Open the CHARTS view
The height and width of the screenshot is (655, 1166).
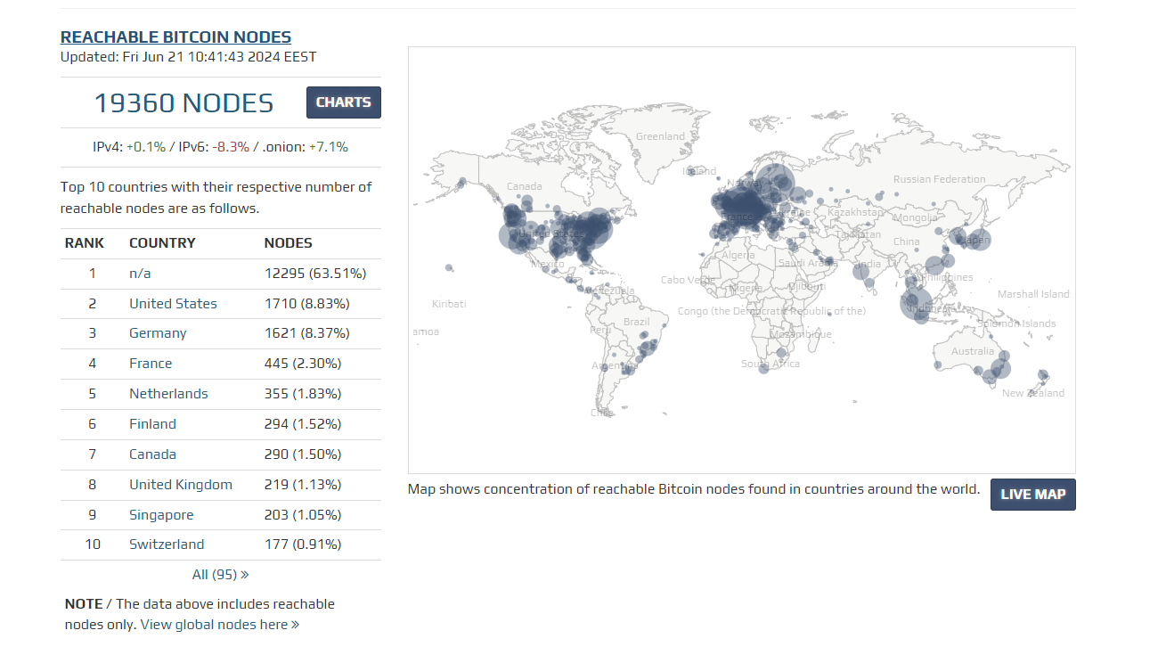(343, 102)
